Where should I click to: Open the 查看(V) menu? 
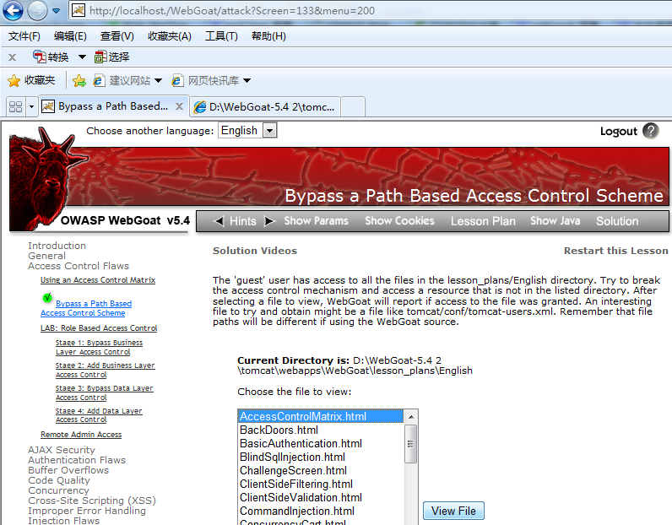pyautogui.click(x=117, y=36)
